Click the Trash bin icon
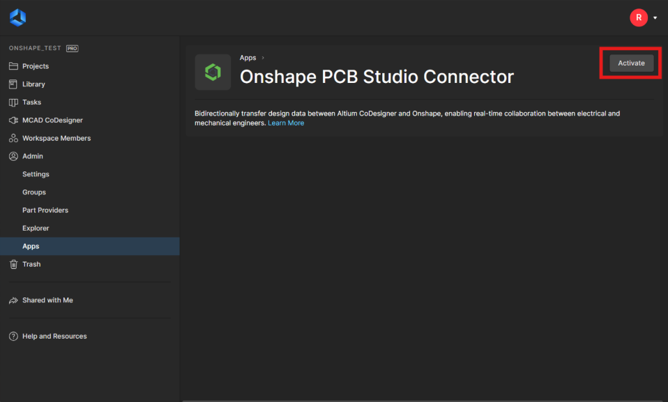The height and width of the screenshot is (402, 668). [x=14, y=264]
